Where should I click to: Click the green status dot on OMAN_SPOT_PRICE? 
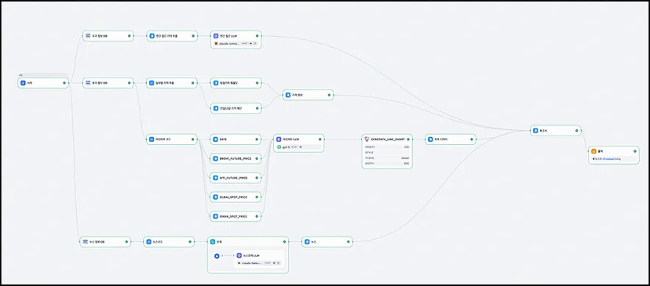click(x=257, y=216)
